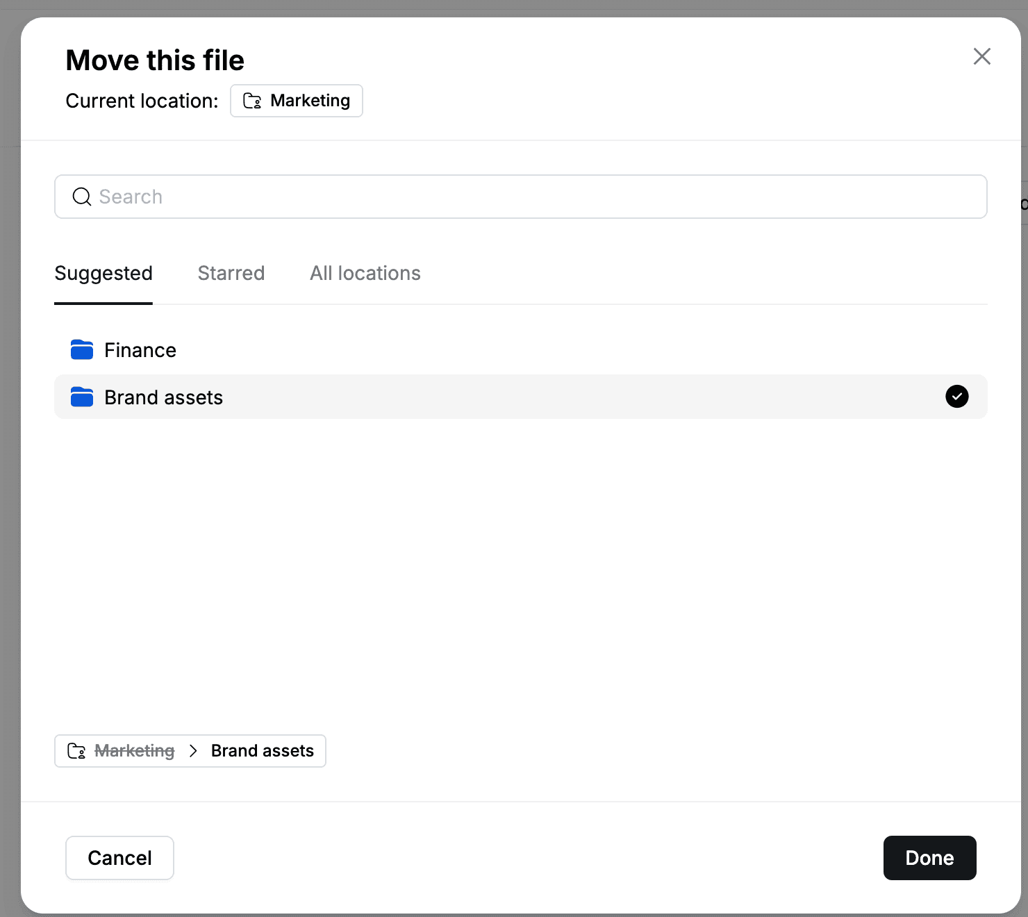
Task: Select the Brand assets folder row
Action: tap(521, 397)
